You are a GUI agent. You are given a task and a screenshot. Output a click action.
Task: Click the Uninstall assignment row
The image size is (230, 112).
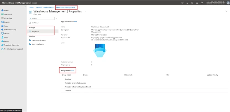pyautogui.click(x=144, y=91)
